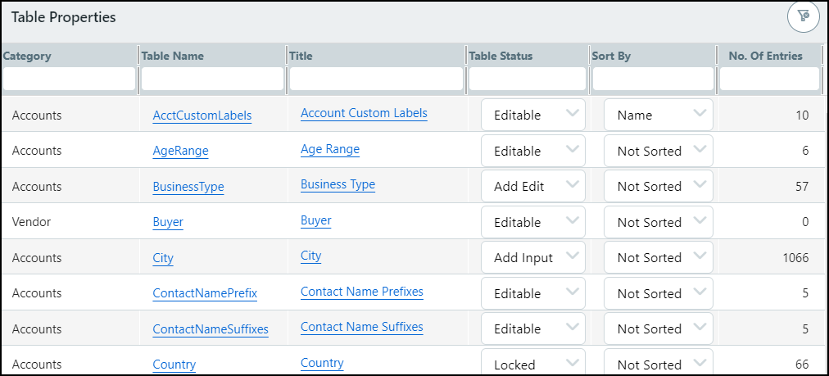Open Sort By dropdown in Buyer row
The image size is (829, 376).
point(658,222)
